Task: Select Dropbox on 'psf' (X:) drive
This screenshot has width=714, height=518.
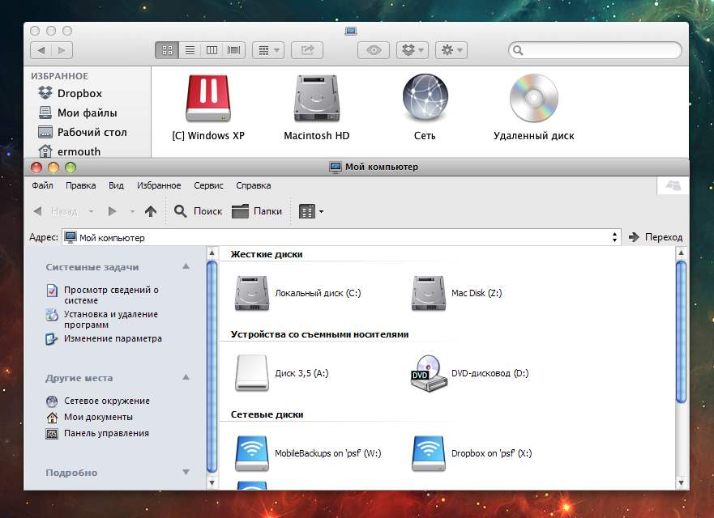Action: [x=472, y=453]
